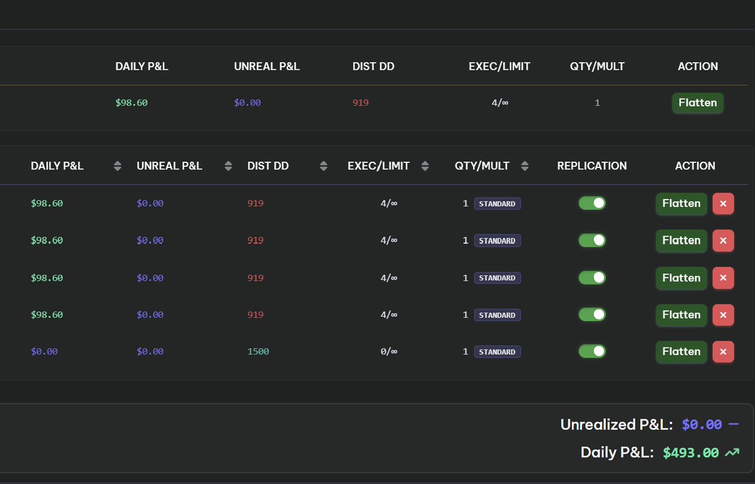Flatten the row showing 0/∞ exec limit
755x484 pixels.
[x=681, y=352]
